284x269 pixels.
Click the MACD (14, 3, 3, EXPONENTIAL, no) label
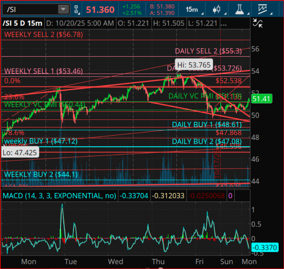[59, 196]
